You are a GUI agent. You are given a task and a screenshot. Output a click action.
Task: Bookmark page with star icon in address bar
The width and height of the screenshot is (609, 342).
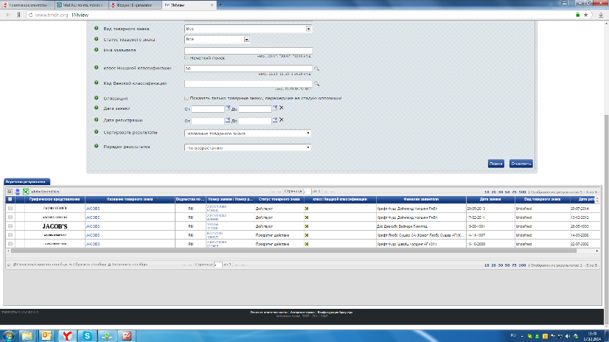coord(586,15)
